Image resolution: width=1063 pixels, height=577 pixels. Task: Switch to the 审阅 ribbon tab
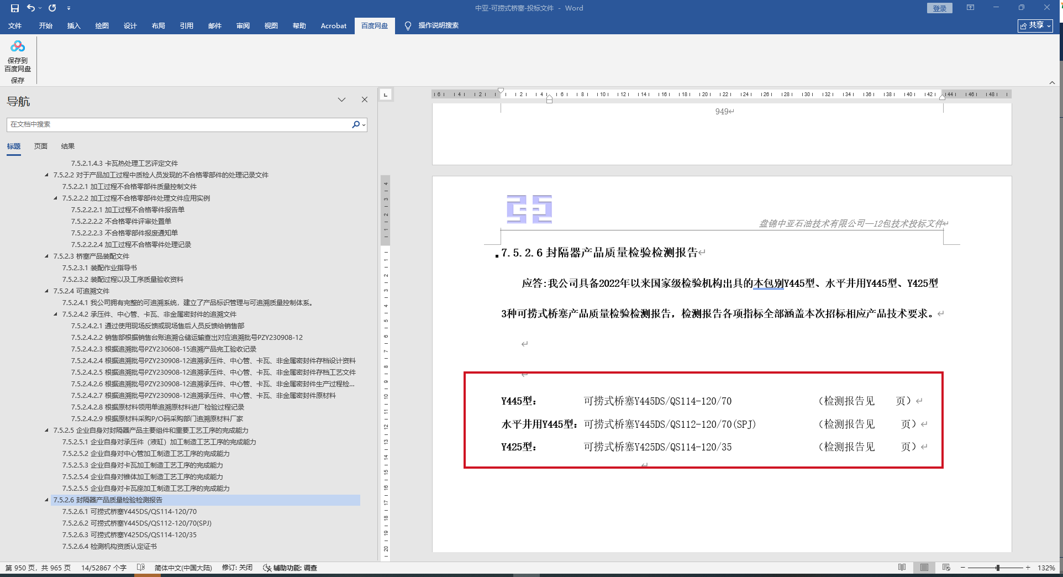pos(243,26)
